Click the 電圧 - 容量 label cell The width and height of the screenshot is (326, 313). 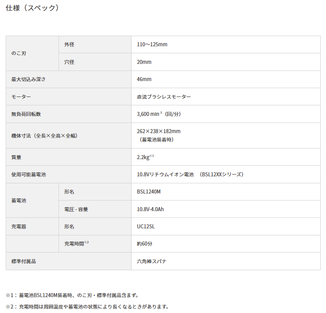click(x=95, y=209)
